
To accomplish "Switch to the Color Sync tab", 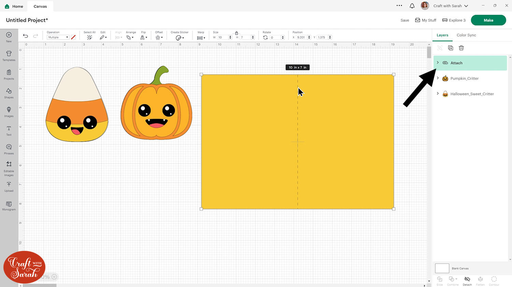I will click(x=466, y=35).
